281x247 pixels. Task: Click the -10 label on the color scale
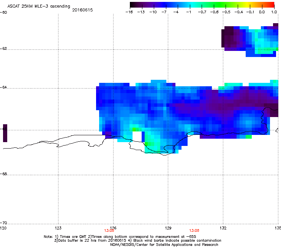[x=153, y=12]
